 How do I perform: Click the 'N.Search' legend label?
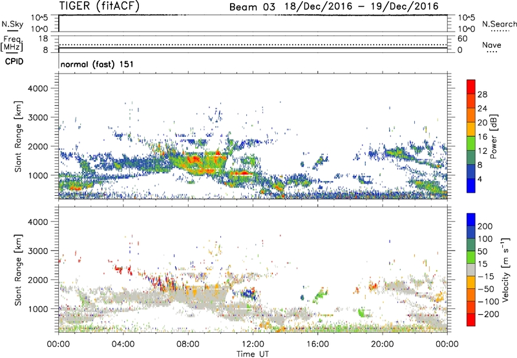[x=500, y=24]
